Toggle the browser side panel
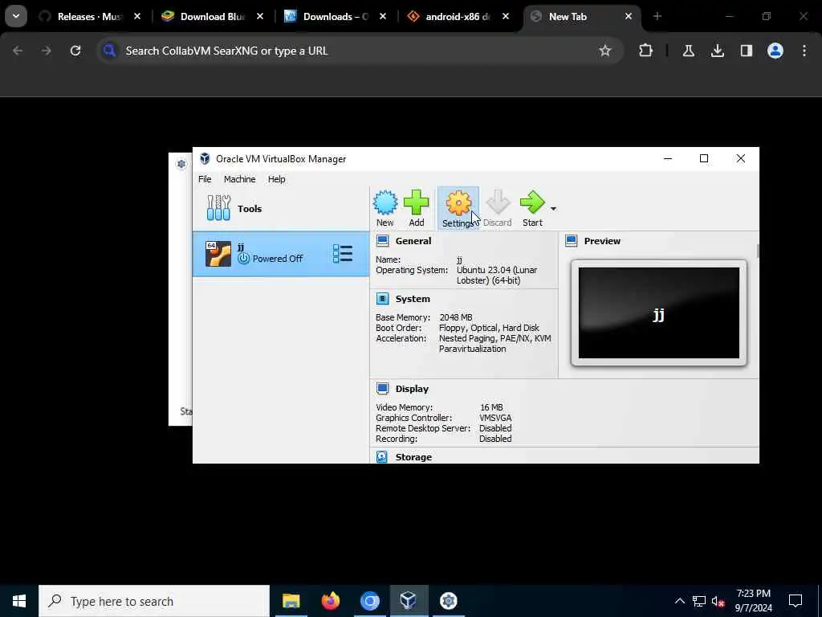This screenshot has width=822, height=617. (x=747, y=51)
